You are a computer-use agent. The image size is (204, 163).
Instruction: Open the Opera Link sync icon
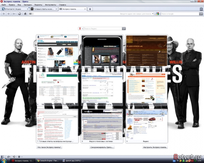click(8, 157)
